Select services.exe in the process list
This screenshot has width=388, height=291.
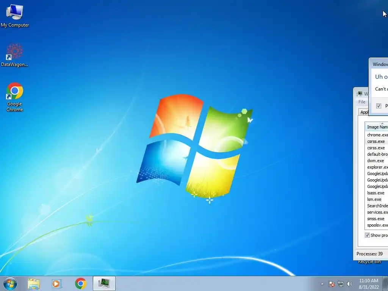[377, 212]
